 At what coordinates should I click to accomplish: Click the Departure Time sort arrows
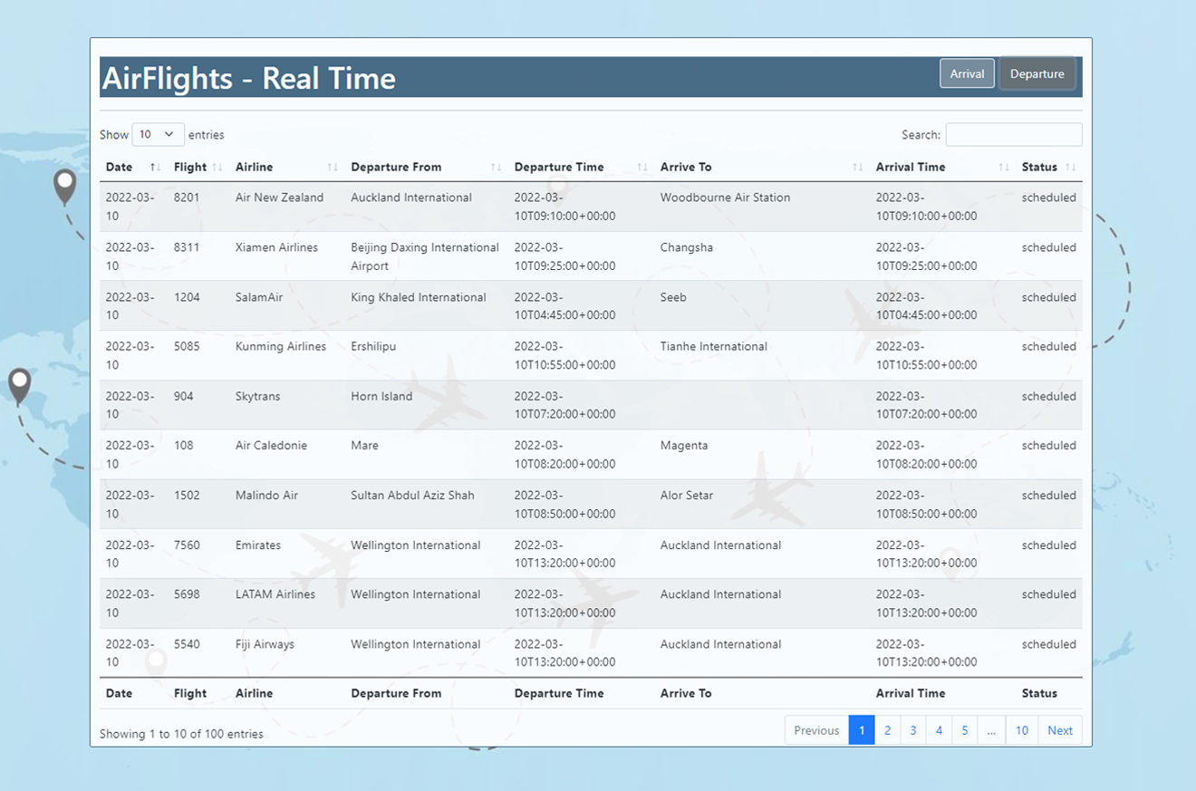pyautogui.click(x=641, y=168)
